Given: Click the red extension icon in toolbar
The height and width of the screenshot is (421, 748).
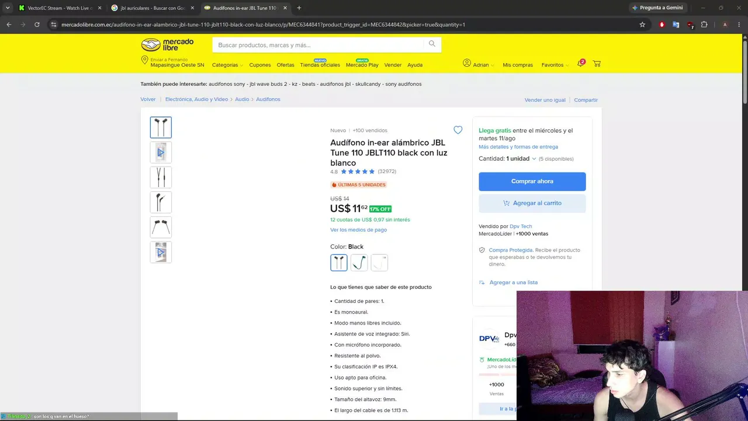Looking at the screenshot, I should [x=662, y=25].
